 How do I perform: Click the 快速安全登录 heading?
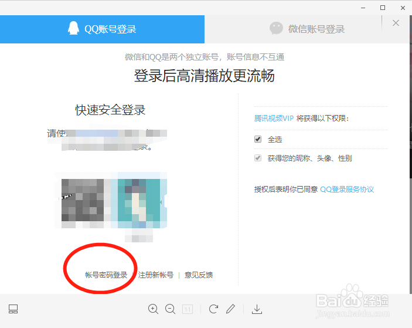(110, 110)
